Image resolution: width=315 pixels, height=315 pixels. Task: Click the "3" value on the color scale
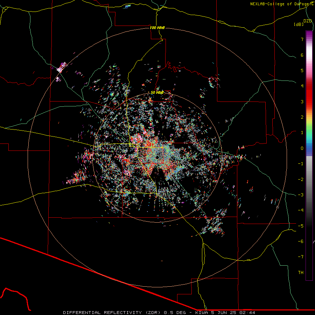click(x=302, y=101)
